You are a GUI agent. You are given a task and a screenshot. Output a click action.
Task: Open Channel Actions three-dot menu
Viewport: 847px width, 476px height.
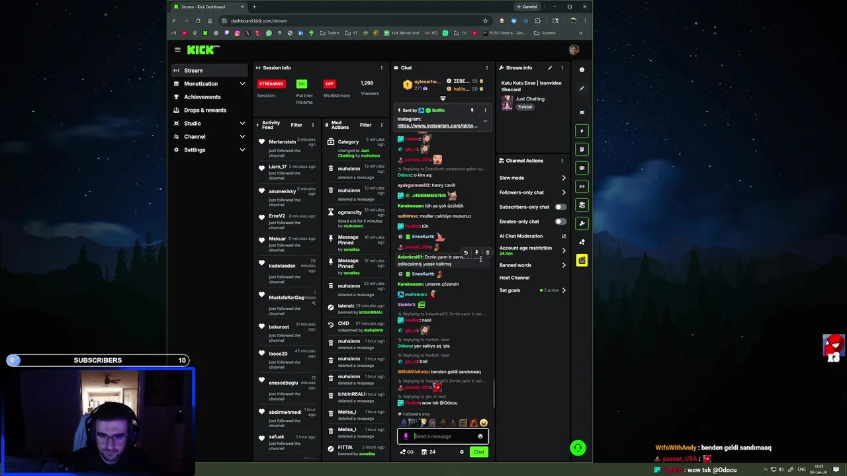point(562,161)
